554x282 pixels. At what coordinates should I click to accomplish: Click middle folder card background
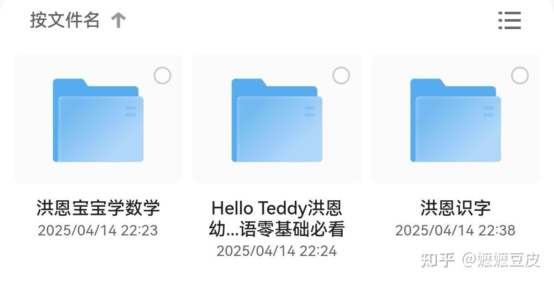click(277, 119)
